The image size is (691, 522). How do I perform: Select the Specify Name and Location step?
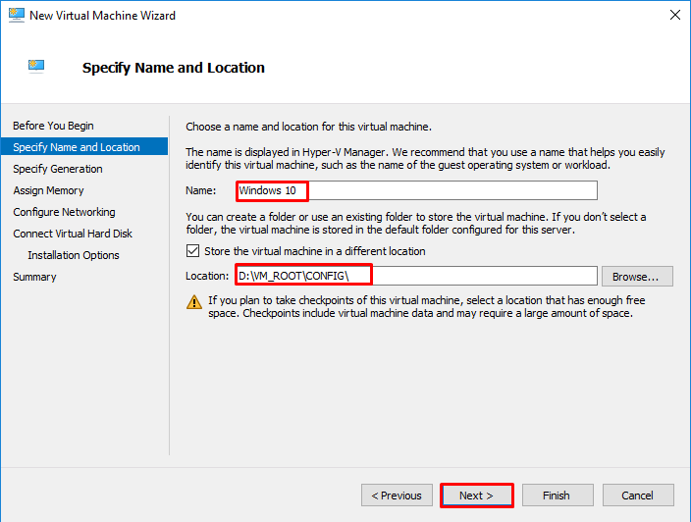(84, 146)
